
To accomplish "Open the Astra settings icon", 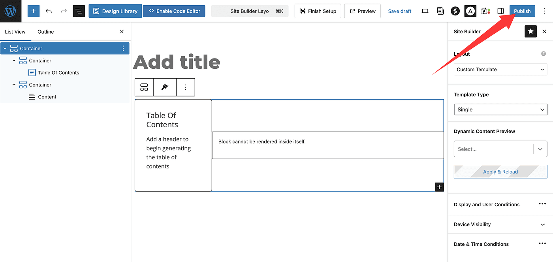I will [470, 11].
